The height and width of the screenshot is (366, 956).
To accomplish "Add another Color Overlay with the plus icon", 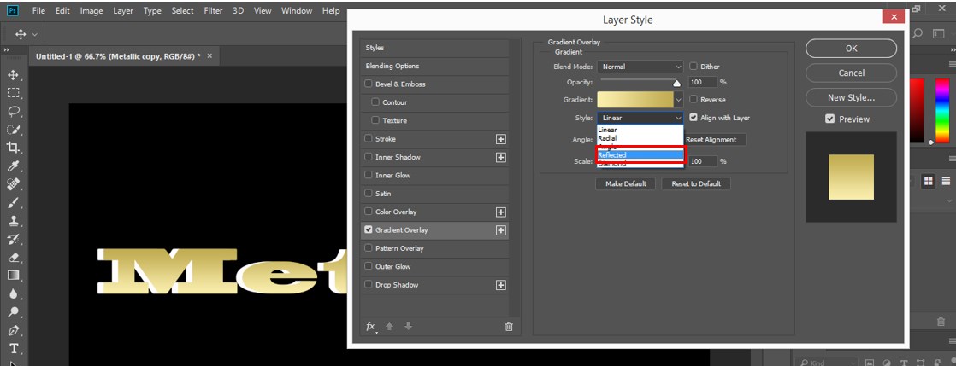I will tap(500, 212).
